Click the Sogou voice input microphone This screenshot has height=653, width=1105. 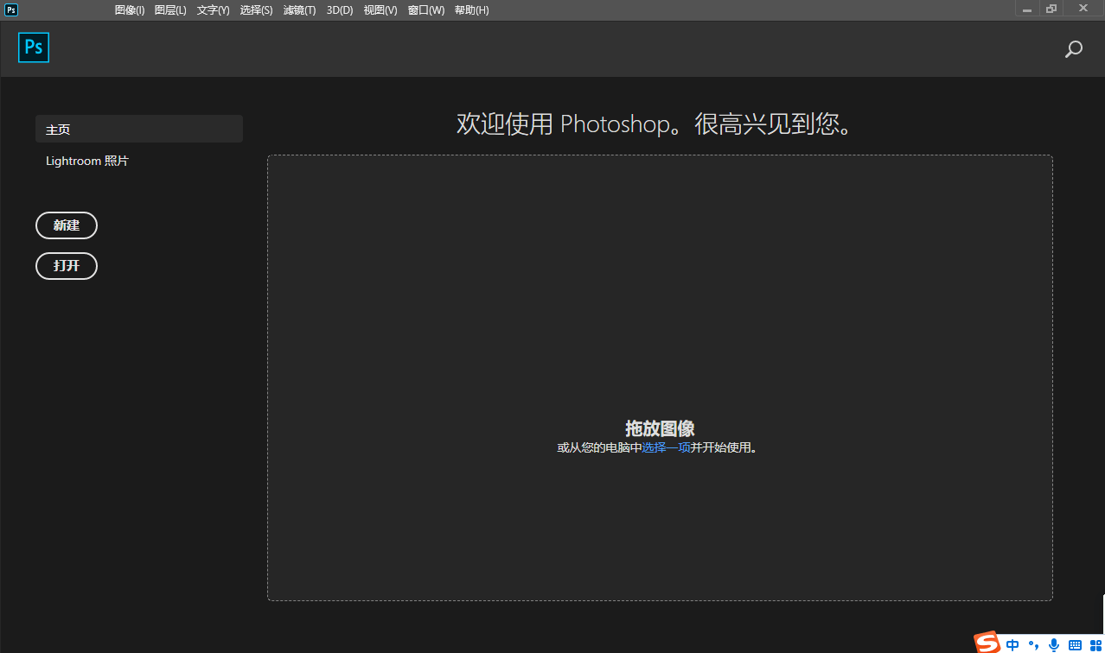[x=1054, y=644]
